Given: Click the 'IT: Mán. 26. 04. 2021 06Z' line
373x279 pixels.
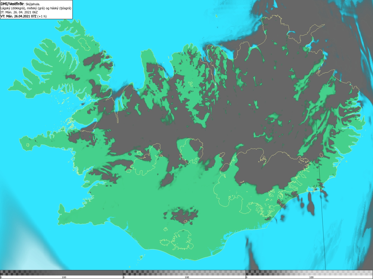Looking at the screenshot, I should 19,12.
